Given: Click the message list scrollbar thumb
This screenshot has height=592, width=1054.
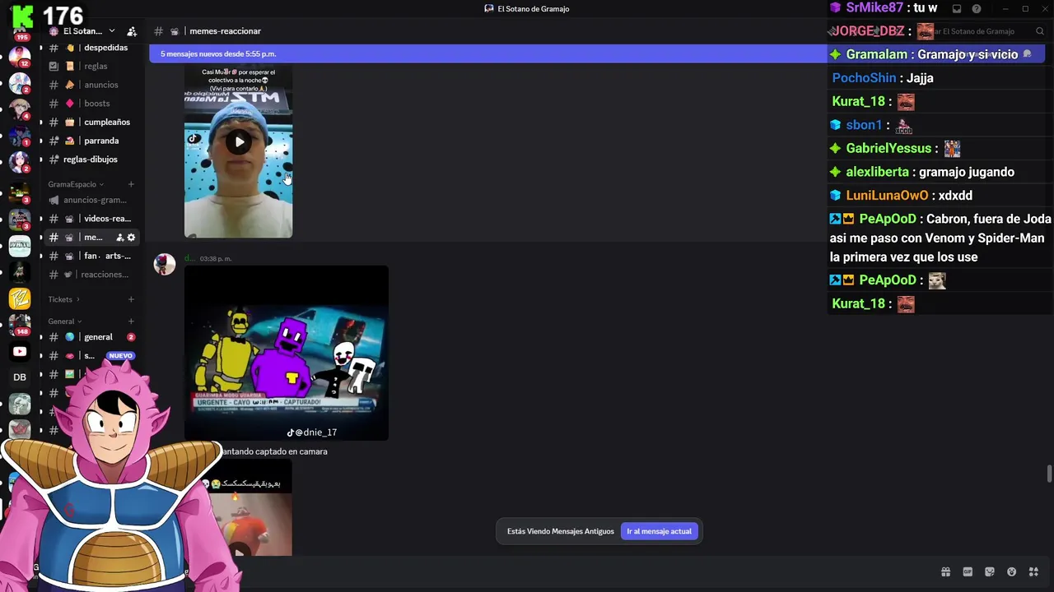Looking at the screenshot, I should (x=1049, y=474).
